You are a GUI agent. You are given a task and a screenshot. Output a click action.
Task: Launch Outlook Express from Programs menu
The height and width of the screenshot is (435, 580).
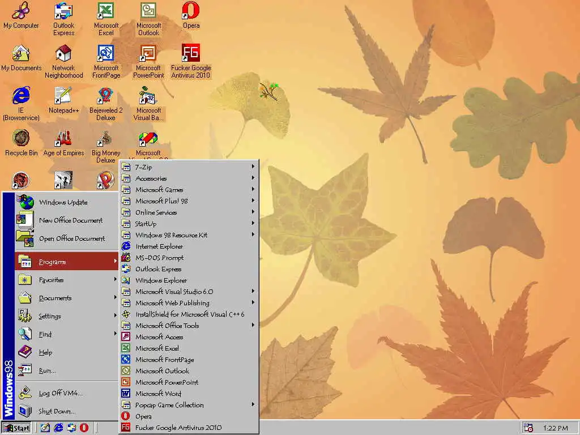(189, 269)
